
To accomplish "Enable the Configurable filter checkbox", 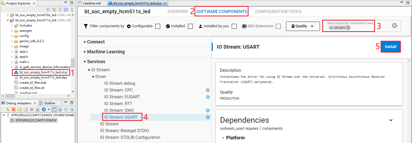I will [x=158, y=26].
